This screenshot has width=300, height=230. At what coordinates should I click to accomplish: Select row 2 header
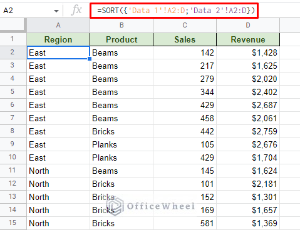(x=13, y=52)
